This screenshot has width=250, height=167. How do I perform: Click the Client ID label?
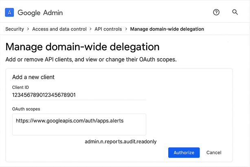coord(20,88)
